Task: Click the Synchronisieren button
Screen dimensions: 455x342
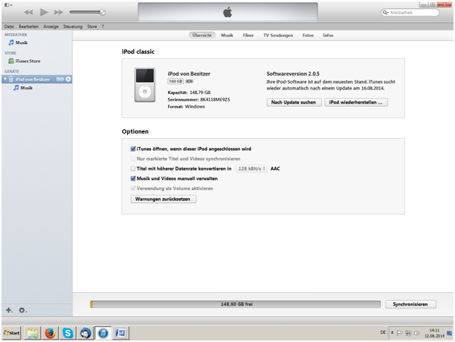Action: pos(411,304)
